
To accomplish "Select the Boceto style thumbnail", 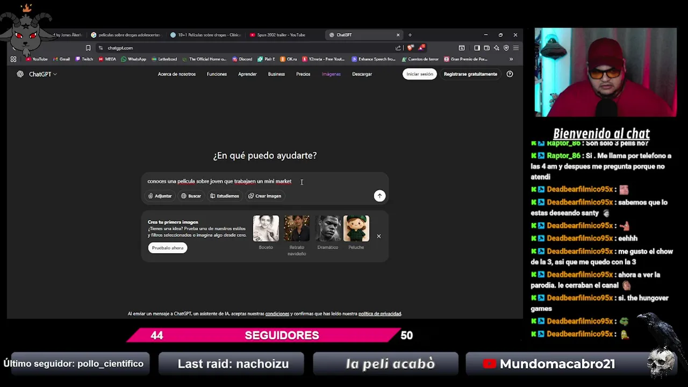I will click(266, 228).
